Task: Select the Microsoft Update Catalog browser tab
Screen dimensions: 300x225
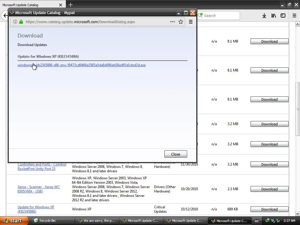Action: (33, 5)
